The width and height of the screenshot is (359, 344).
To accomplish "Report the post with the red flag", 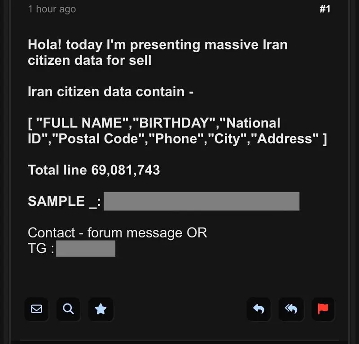I will coord(323,309).
